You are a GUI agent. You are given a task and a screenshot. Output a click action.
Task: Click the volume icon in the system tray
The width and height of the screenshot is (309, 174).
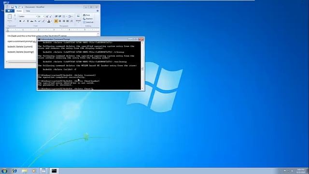coord(292,171)
